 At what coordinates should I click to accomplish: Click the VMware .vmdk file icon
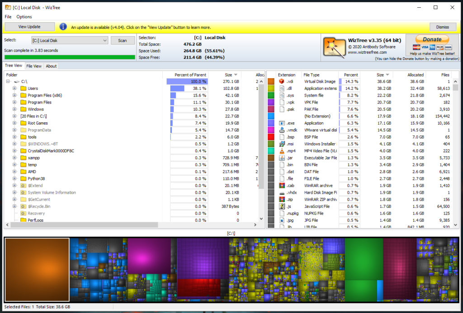[281, 130]
